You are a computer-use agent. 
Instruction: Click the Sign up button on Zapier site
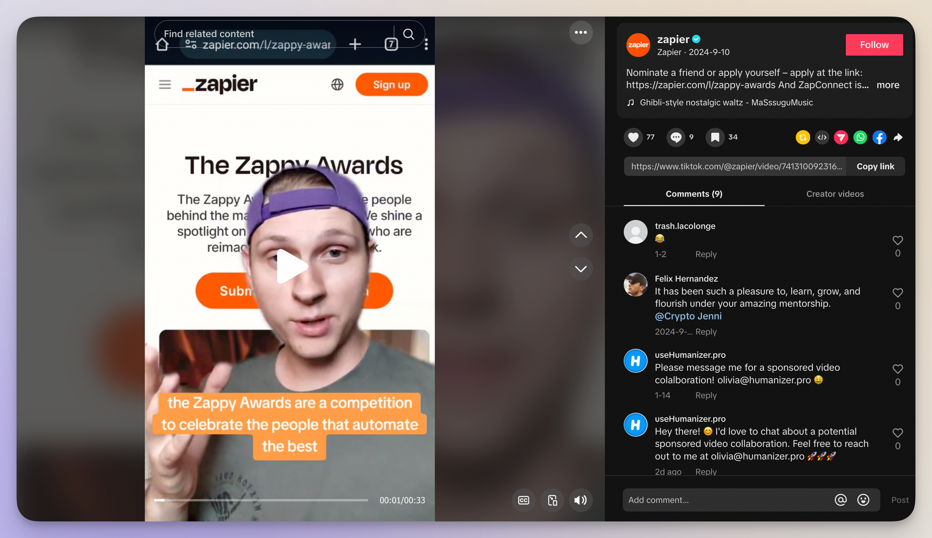pyautogui.click(x=391, y=84)
